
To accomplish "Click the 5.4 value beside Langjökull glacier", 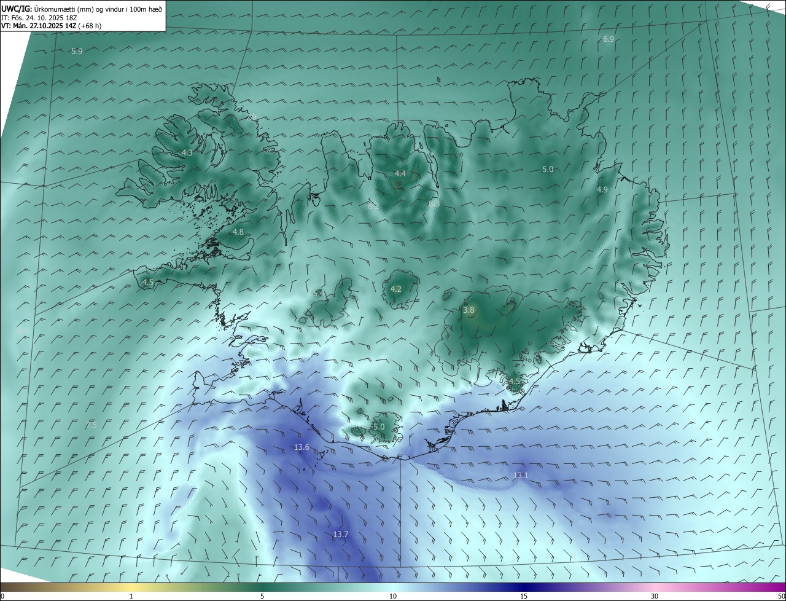I will 319,294.
